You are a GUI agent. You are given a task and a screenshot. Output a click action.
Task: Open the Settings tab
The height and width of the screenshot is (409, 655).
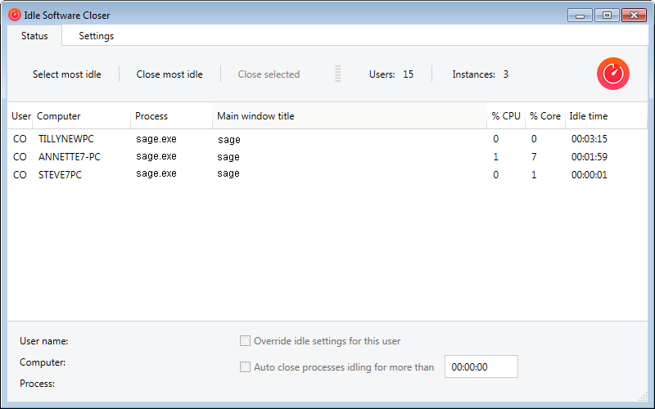(x=96, y=36)
